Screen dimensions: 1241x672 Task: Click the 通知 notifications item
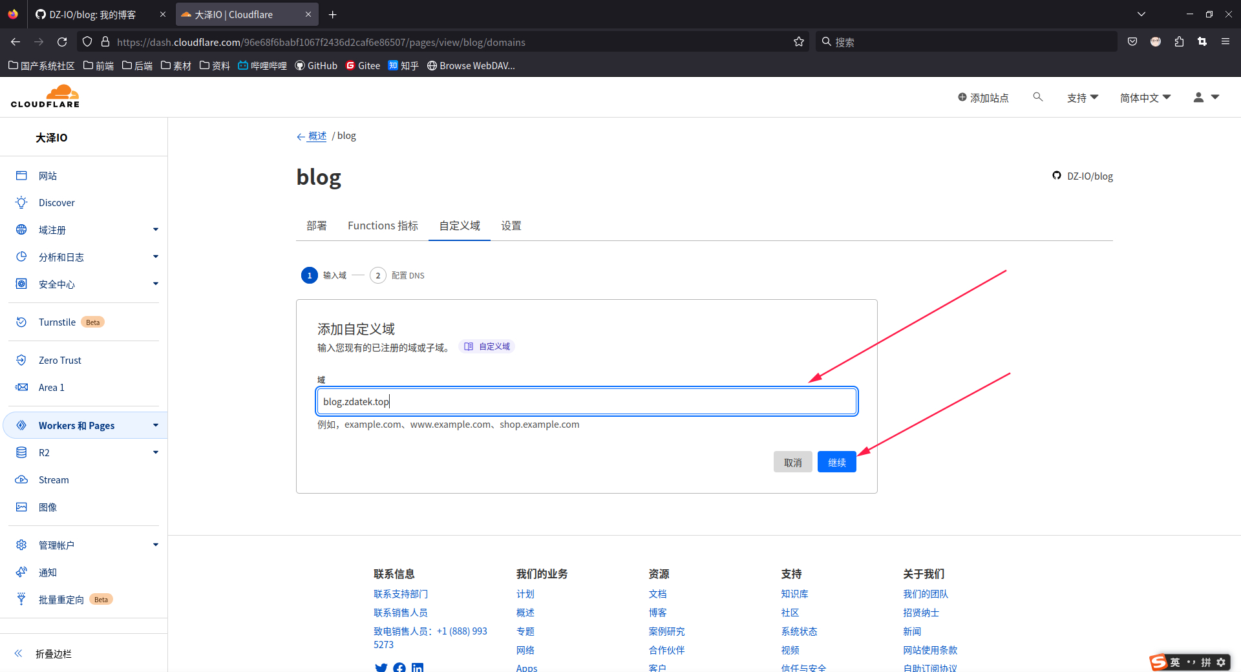47,572
